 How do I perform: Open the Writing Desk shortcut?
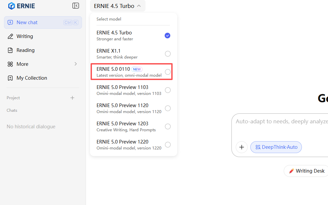coord(307,171)
